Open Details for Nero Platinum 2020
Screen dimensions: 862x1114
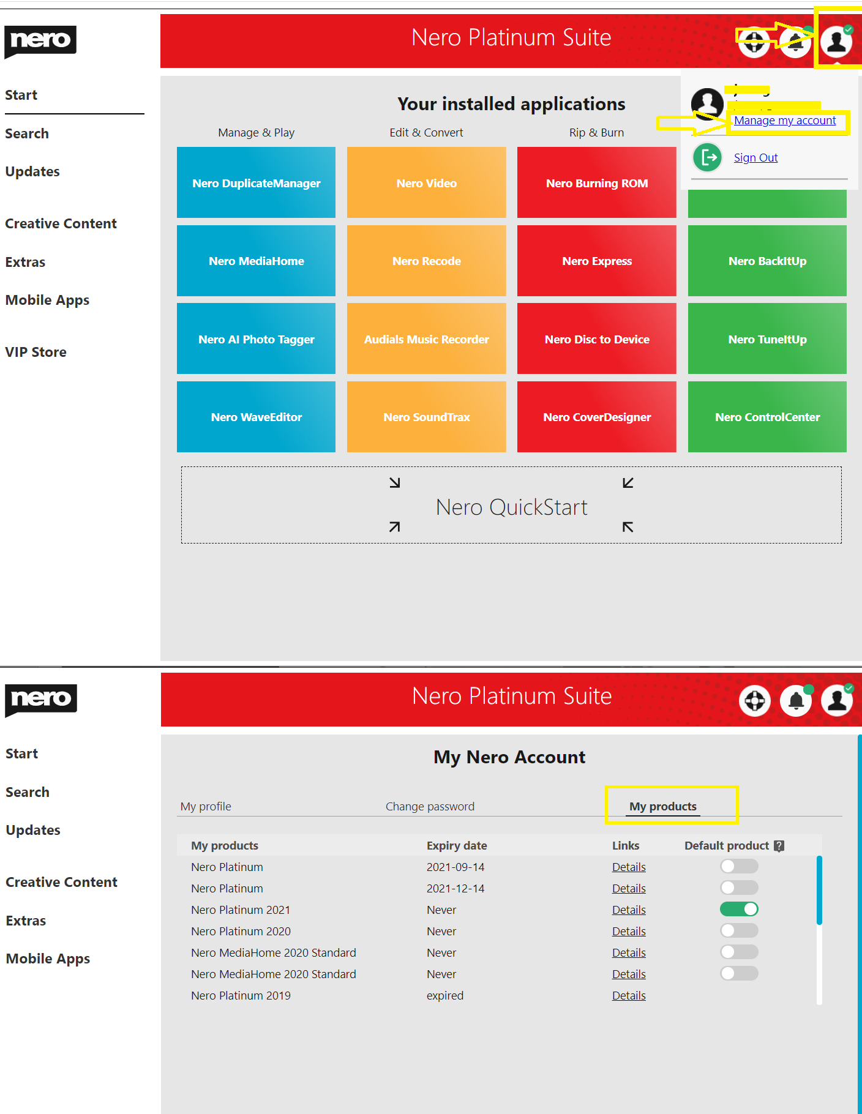point(629,932)
